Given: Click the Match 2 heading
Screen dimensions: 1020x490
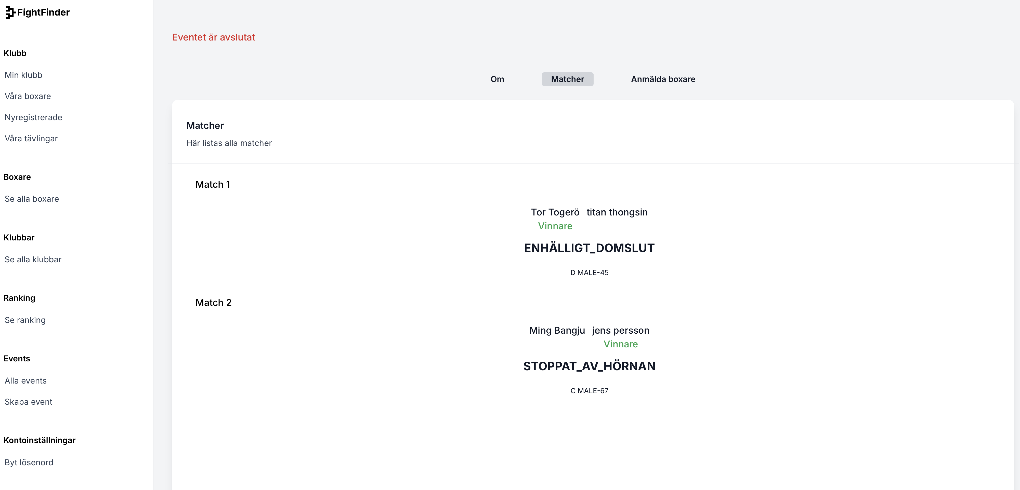Looking at the screenshot, I should 213,303.
